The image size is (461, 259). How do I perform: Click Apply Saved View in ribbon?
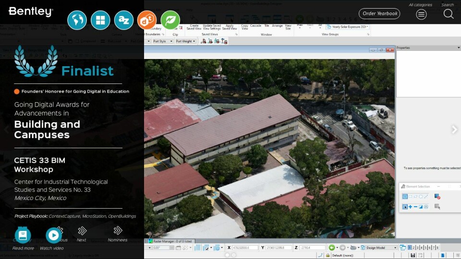230,27
